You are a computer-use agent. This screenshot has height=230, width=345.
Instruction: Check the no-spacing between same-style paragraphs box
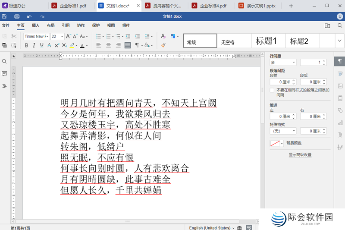pyautogui.click(x=272, y=90)
